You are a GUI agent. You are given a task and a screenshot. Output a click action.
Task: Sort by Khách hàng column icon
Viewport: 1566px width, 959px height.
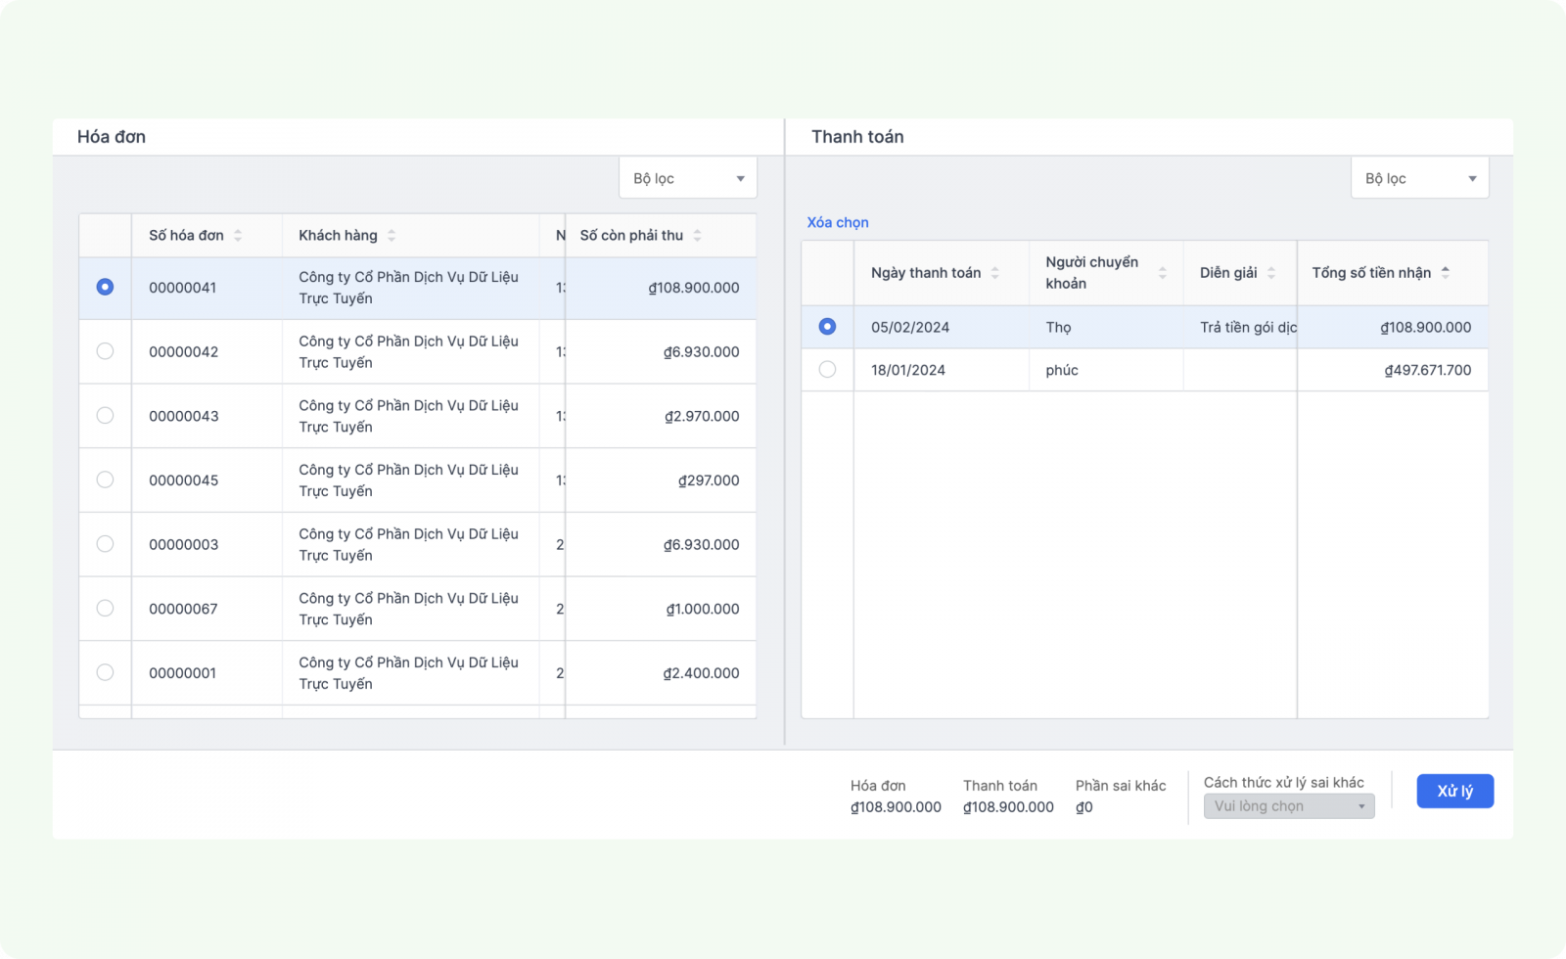[391, 236]
